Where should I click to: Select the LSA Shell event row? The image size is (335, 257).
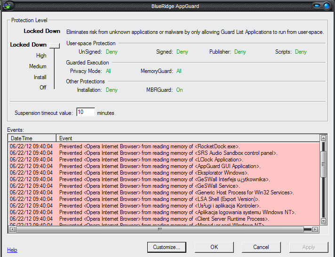[x=164, y=199]
